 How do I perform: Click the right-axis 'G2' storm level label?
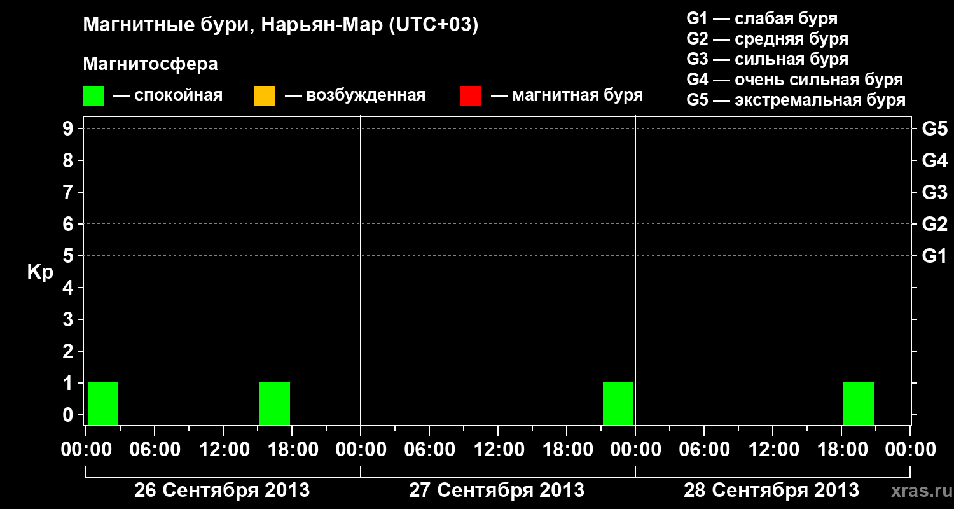pyautogui.click(x=935, y=224)
